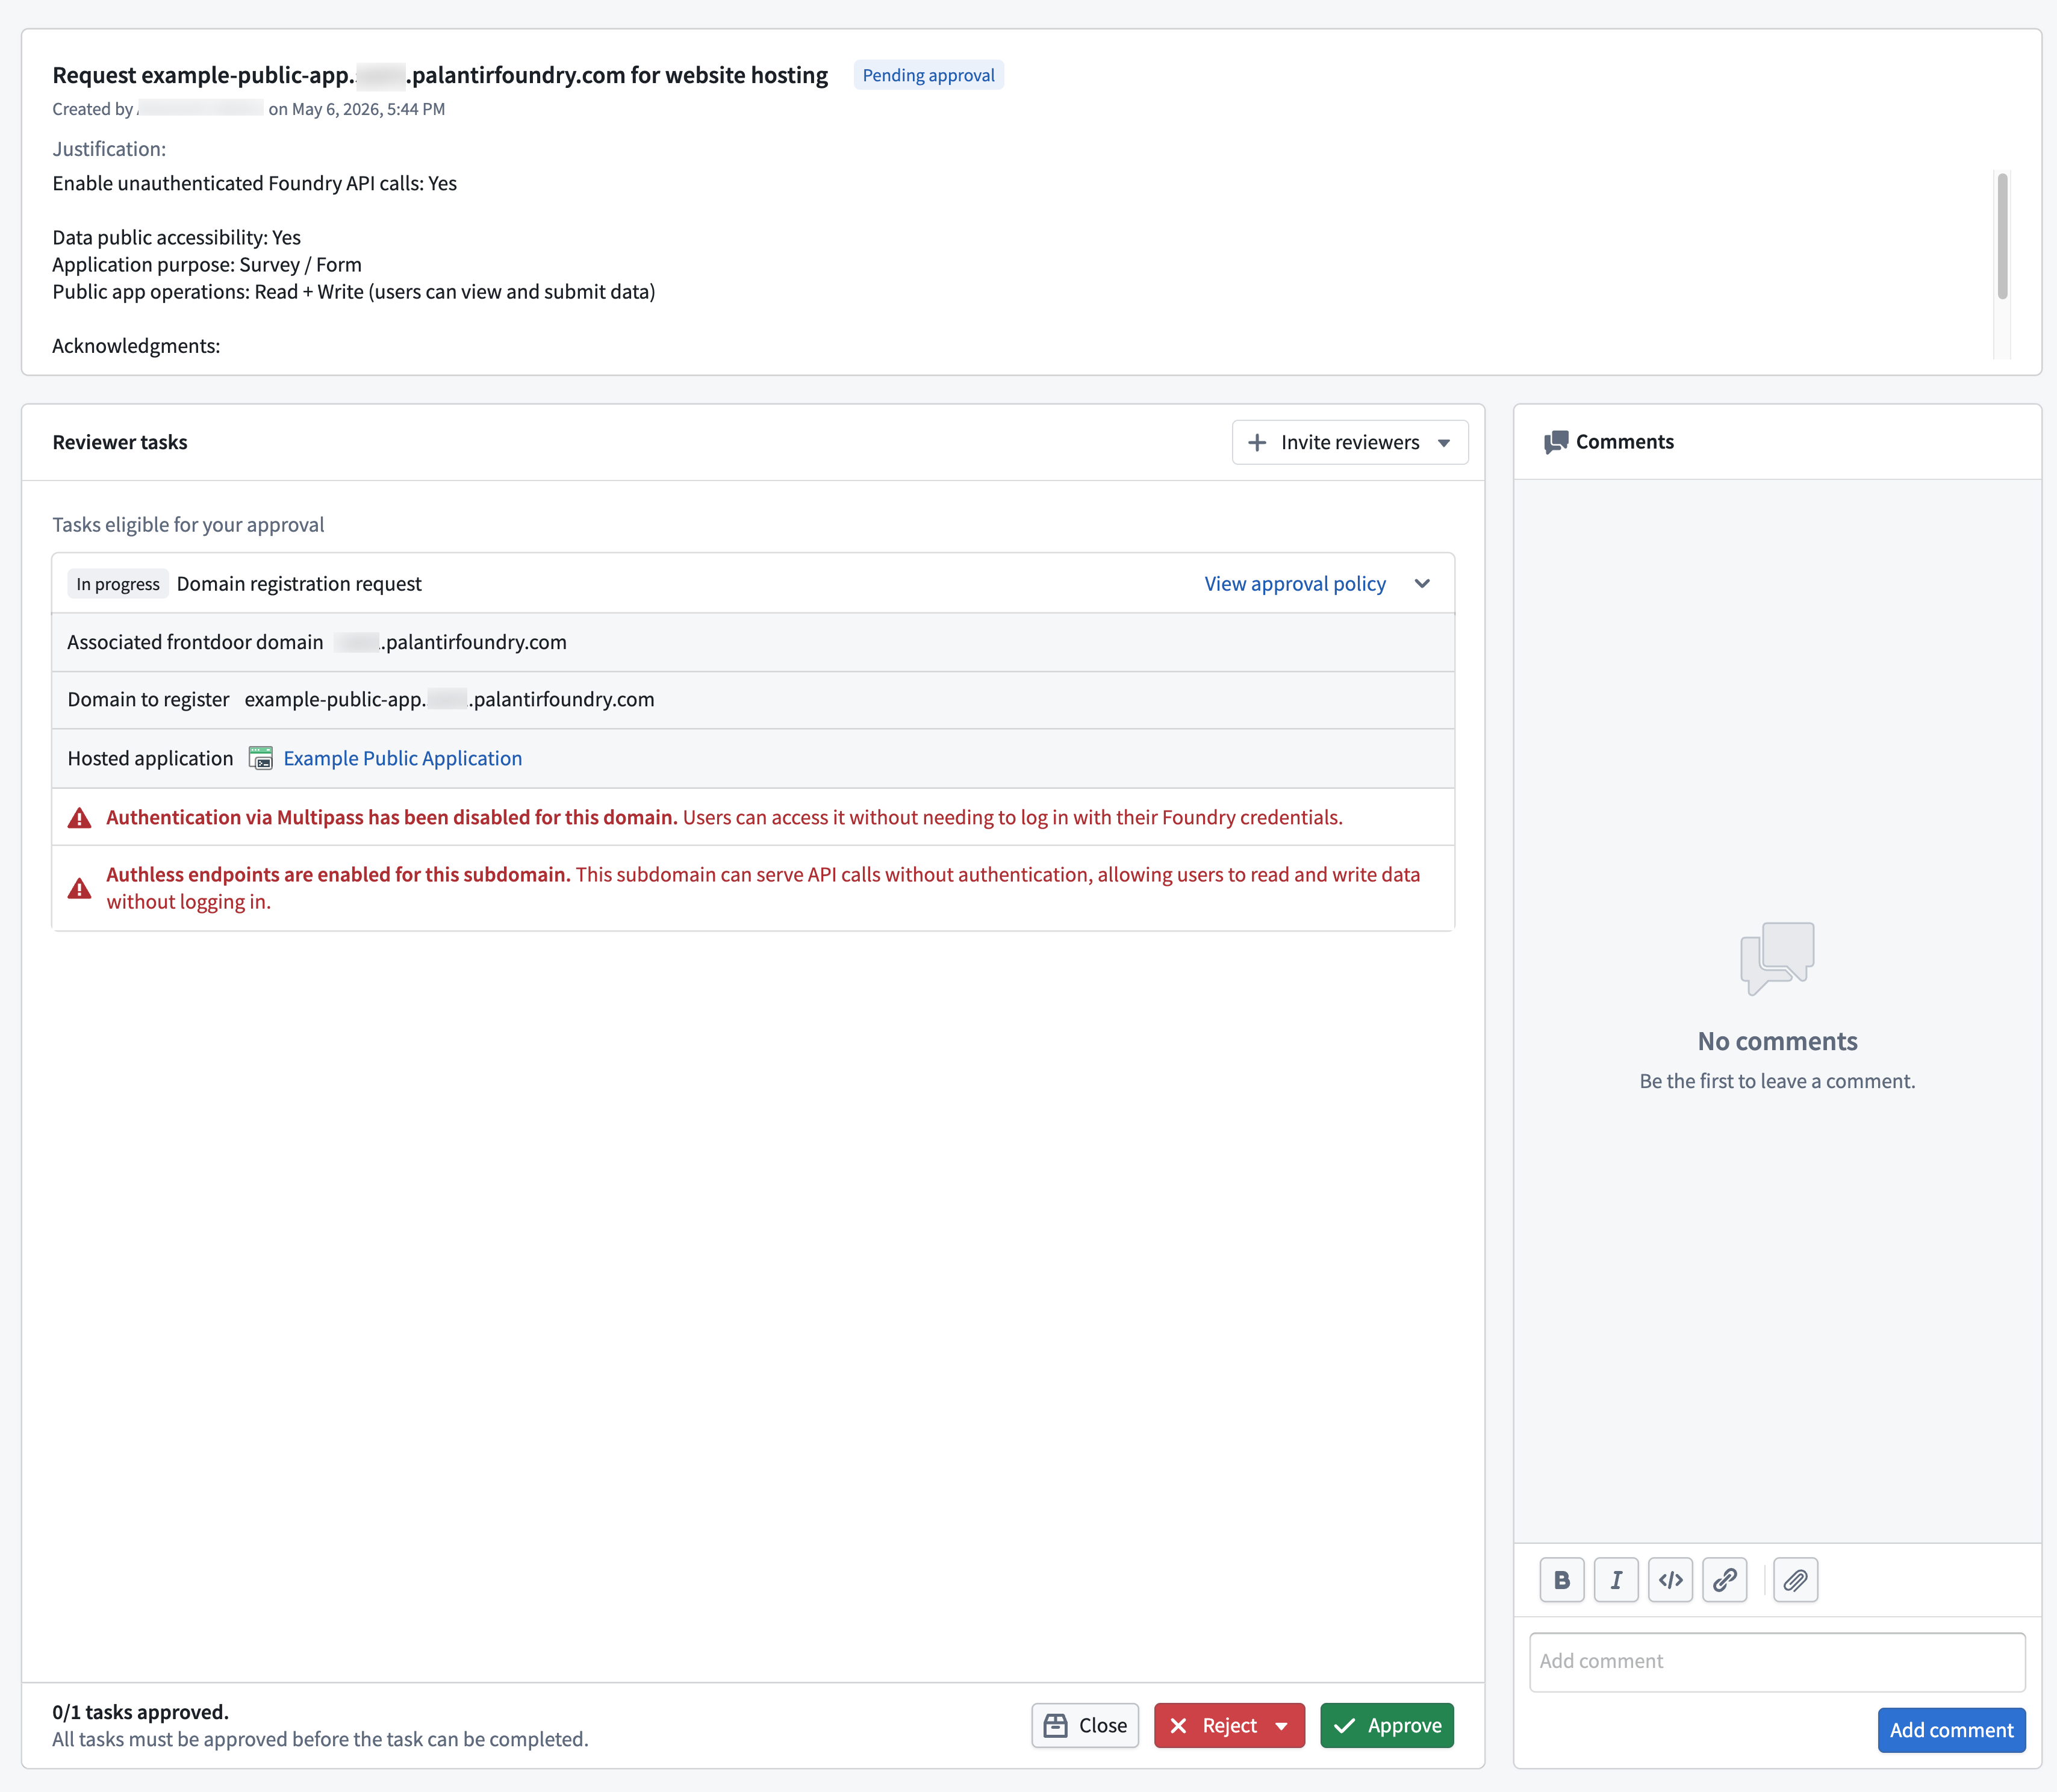Image resolution: width=2057 pixels, height=1792 pixels.
Task: Select 'Associated frontdoor domain' row text
Action: click(x=317, y=642)
